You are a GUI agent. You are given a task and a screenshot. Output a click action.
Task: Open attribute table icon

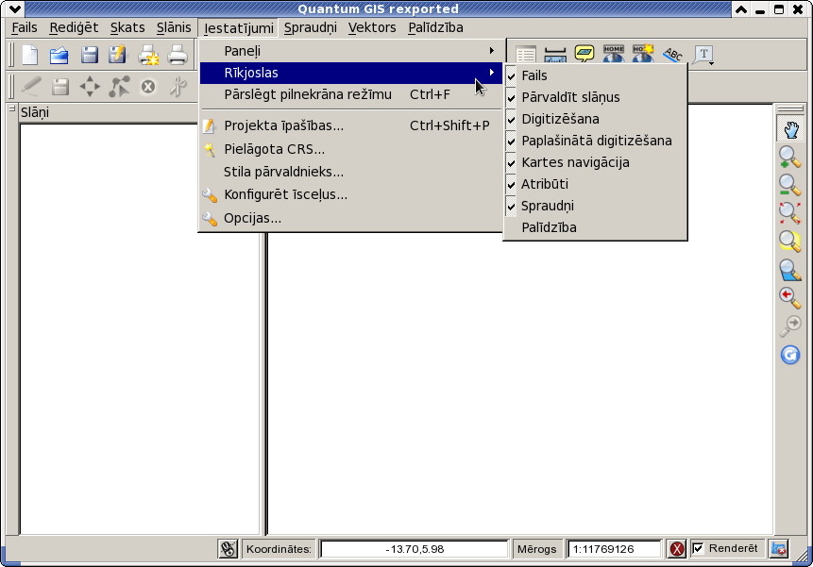coord(526,55)
